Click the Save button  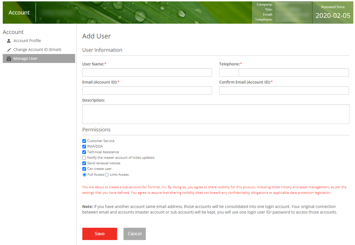(x=99, y=234)
